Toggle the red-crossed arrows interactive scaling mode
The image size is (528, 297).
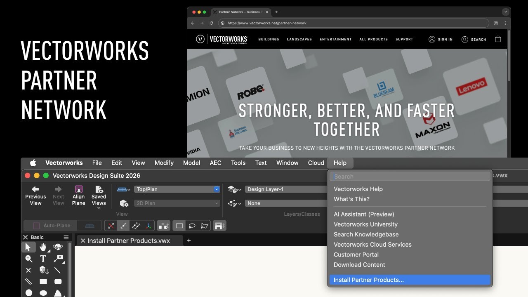111,226
